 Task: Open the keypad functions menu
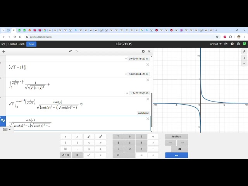[x=177, y=137]
